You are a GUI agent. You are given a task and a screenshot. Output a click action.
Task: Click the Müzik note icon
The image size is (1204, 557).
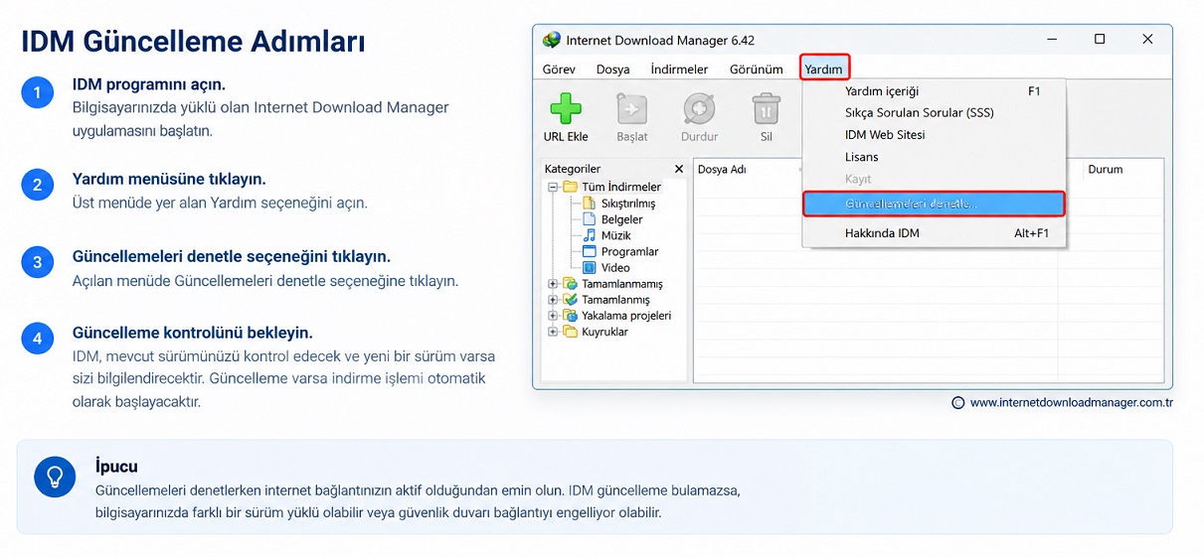(x=590, y=235)
